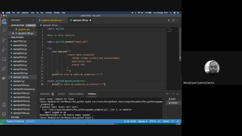This screenshot has height=136, width=242.
Task: Open launch profile dropdown next to plus
Action: pyautogui.click(x=169, y=94)
